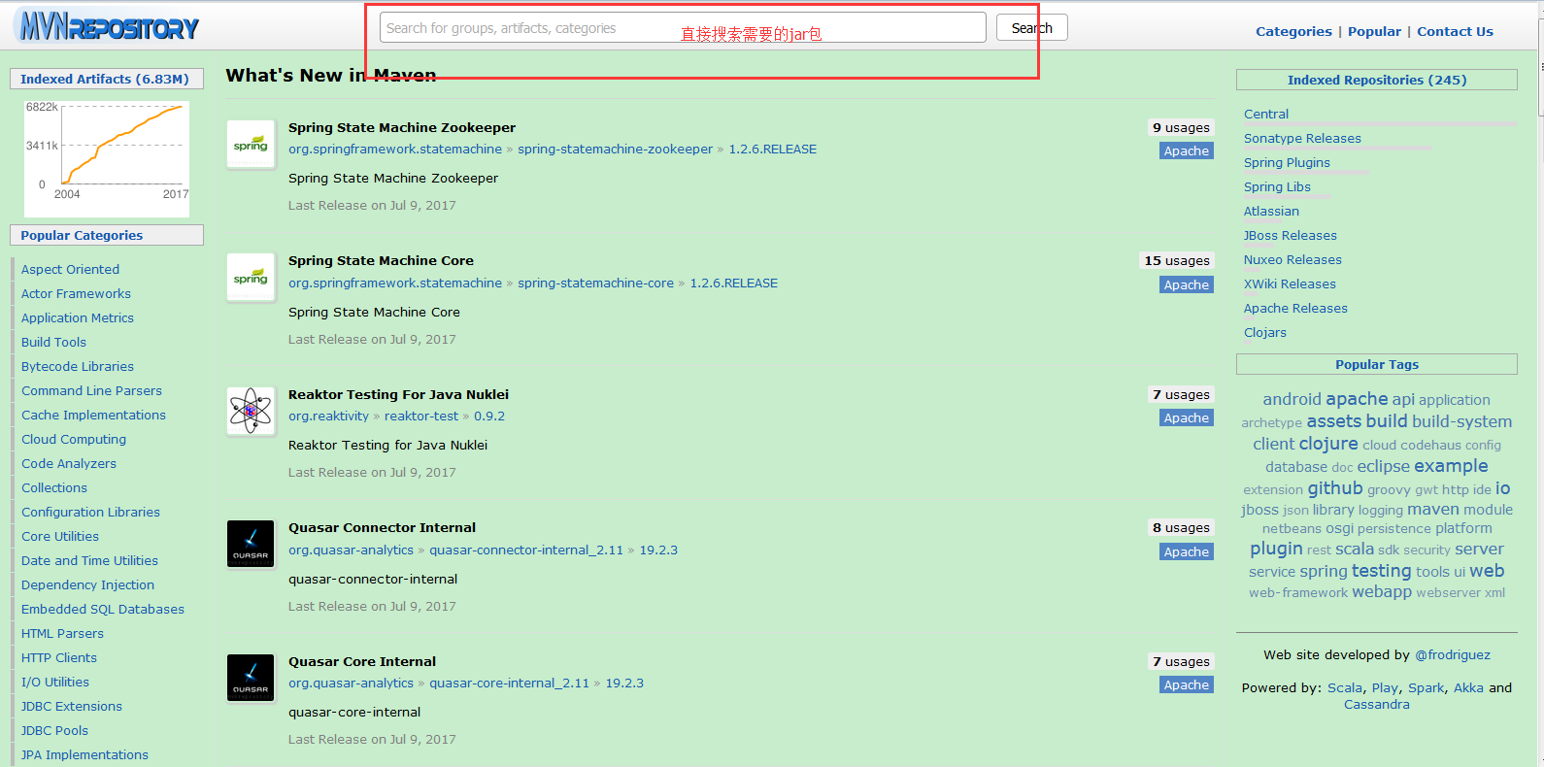The image size is (1544, 767).
Task: Open Quasar Core Internal title
Action: coord(362,661)
